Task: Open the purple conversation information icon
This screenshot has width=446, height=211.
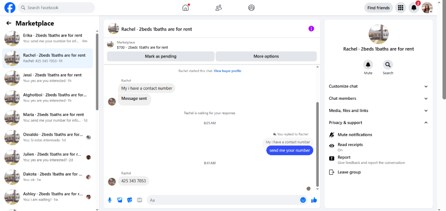Action: (x=311, y=28)
